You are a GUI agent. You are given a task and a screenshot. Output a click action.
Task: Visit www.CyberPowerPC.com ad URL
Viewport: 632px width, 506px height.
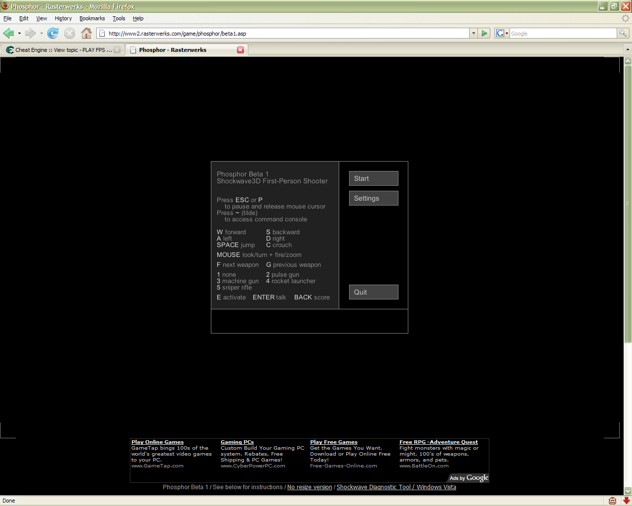(x=253, y=466)
